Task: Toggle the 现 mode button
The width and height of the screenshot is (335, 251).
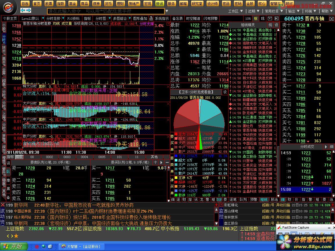Action: point(263,19)
